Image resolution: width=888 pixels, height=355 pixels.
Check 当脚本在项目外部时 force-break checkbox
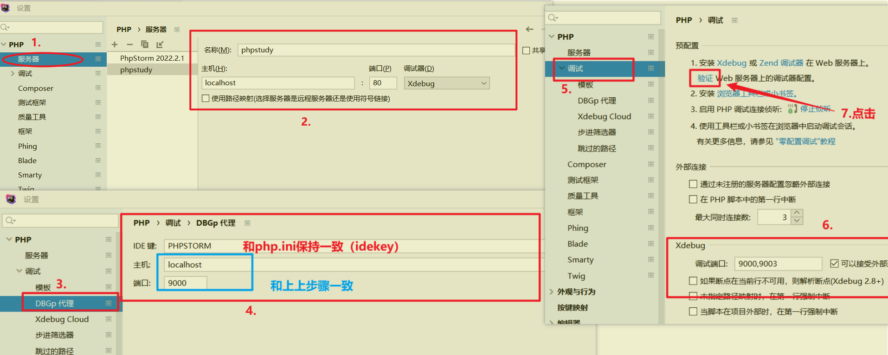(x=693, y=311)
